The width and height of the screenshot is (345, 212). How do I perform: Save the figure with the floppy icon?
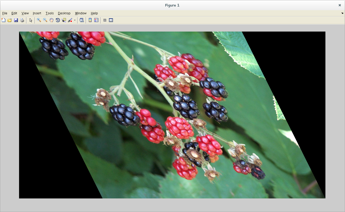coord(16,20)
